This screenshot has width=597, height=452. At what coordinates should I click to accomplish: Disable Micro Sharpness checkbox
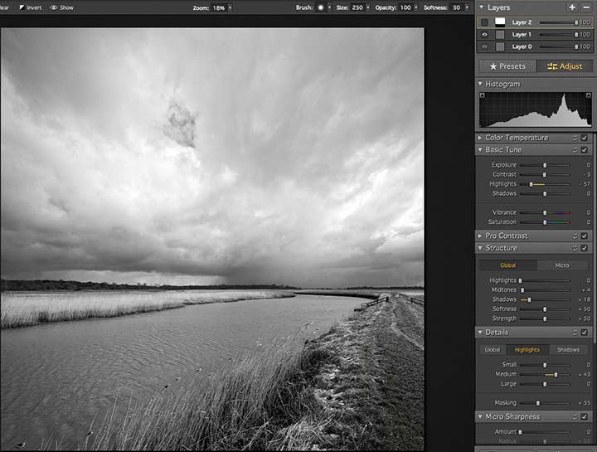pyautogui.click(x=585, y=417)
